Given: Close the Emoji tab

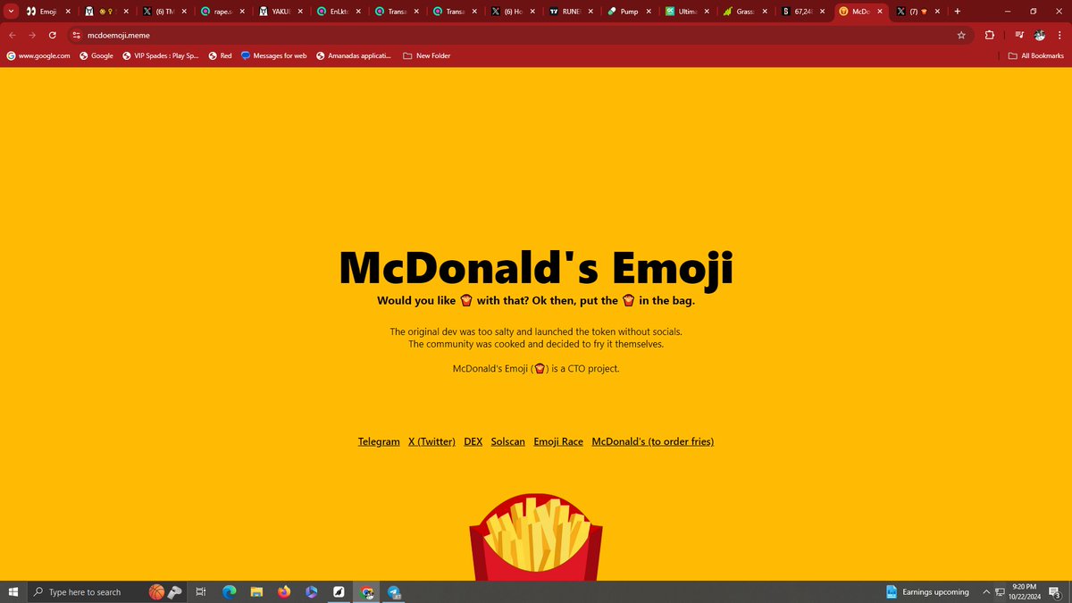Looking at the screenshot, I should (x=68, y=12).
